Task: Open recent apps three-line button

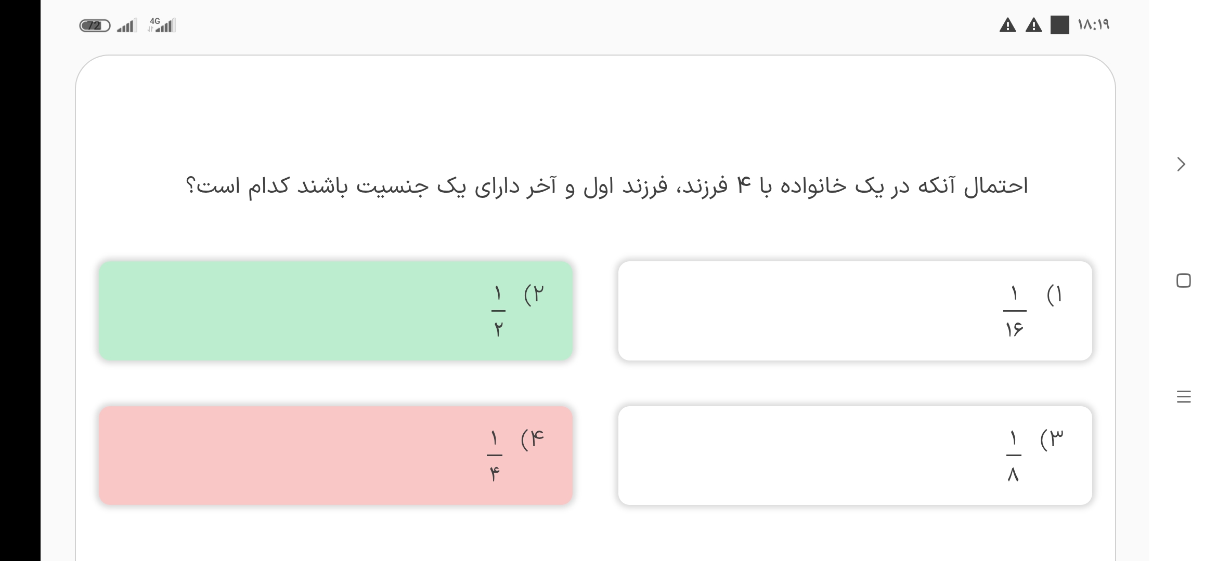Action: 1183,397
